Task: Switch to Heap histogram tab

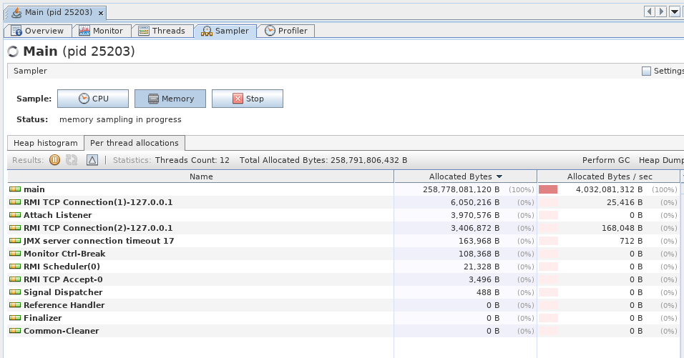Action: point(46,143)
